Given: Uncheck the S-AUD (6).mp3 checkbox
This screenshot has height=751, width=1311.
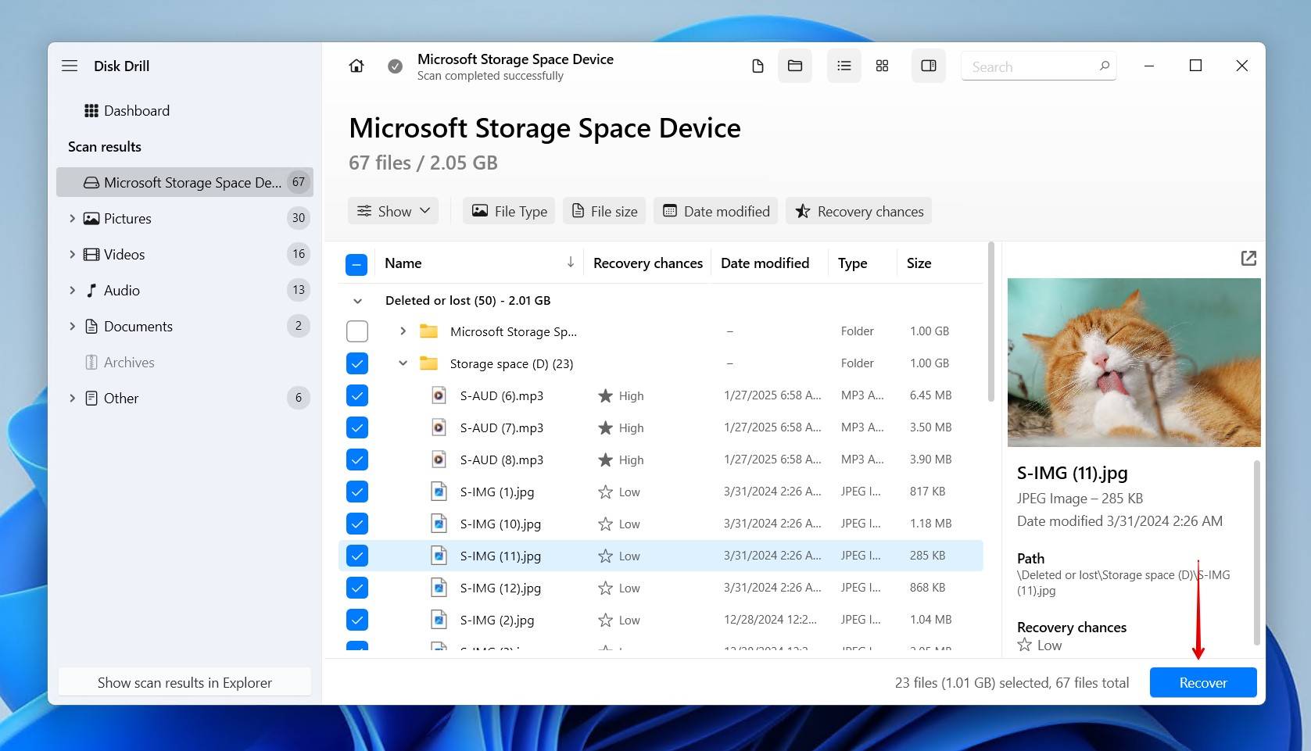Looking at the screenshot, I should click(x=357, y=395).
